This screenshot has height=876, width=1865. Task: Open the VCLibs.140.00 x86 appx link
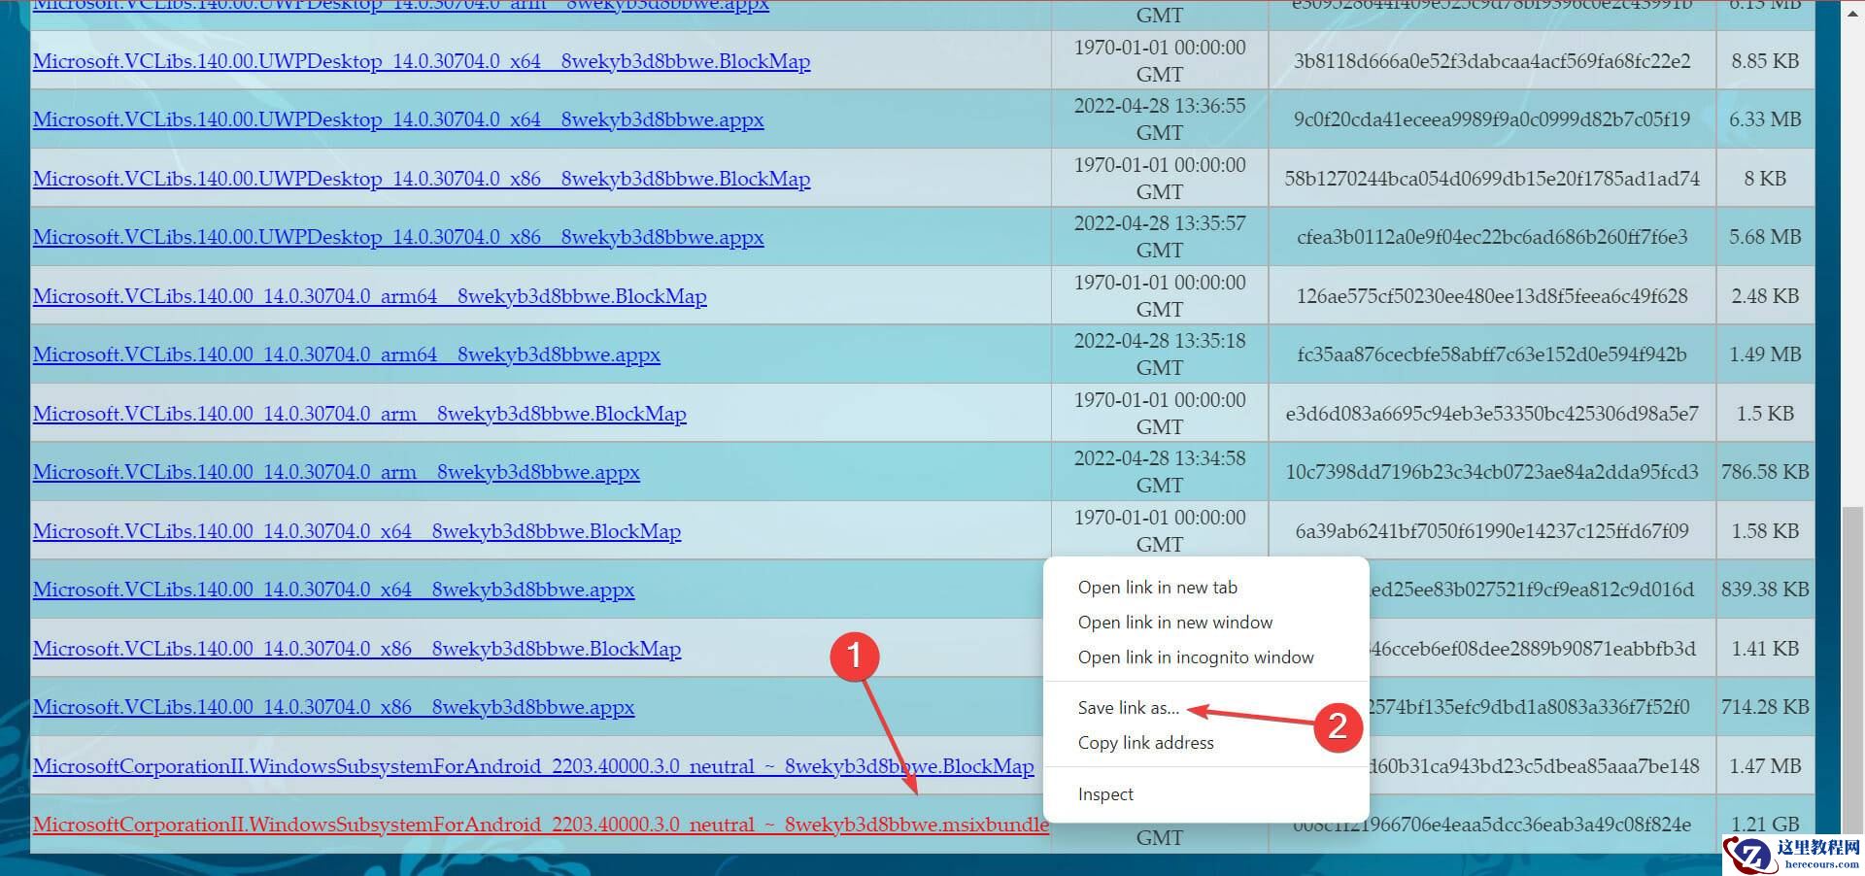coord(333,707)
